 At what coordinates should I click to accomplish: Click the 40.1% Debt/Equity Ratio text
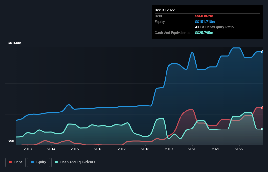(x=214, y=27)
